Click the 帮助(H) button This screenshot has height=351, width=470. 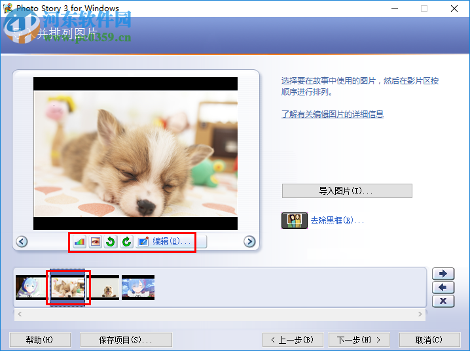[40, 340]
